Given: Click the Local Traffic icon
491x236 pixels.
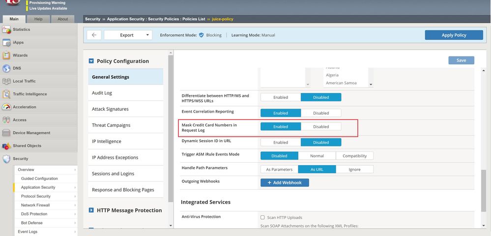Looking at the screenshot, I should pos(6,81).
